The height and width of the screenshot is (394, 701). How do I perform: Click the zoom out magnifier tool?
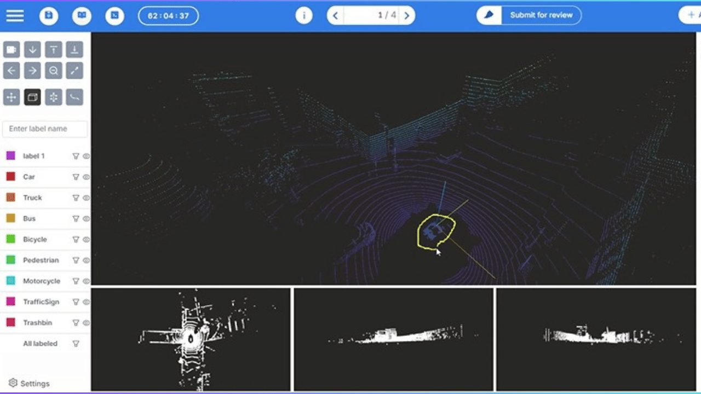53,70
